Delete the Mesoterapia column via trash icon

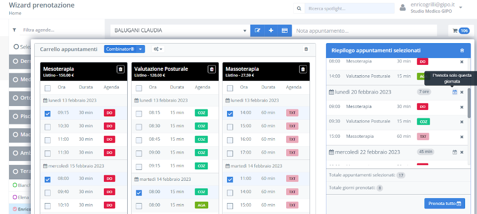(120, 69)
